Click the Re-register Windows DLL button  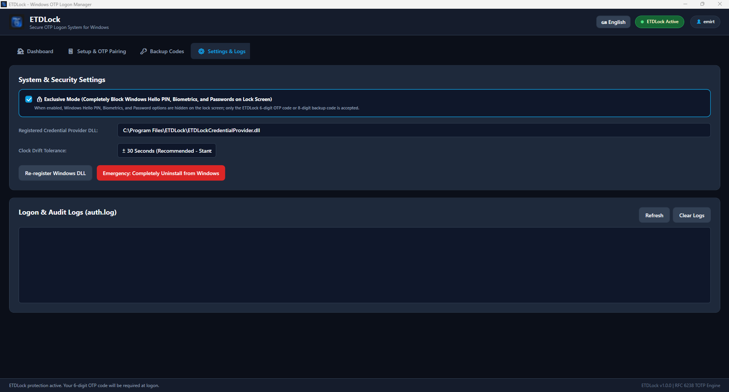[x=55, y=173]
